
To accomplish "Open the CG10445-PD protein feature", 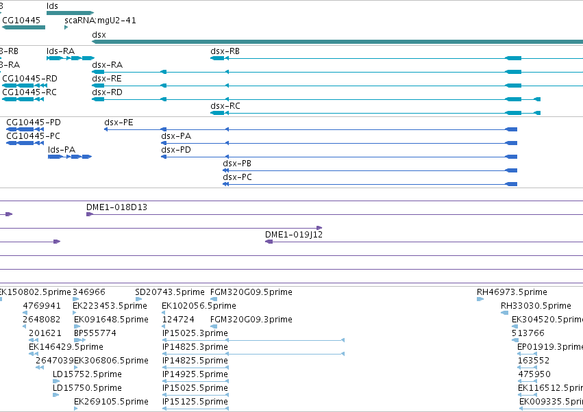I will 25,129.
